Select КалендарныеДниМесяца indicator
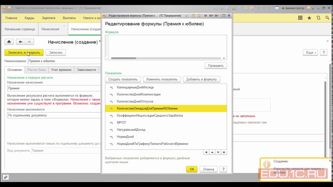The width and height of the screenshot is (333, 187). 166,87
